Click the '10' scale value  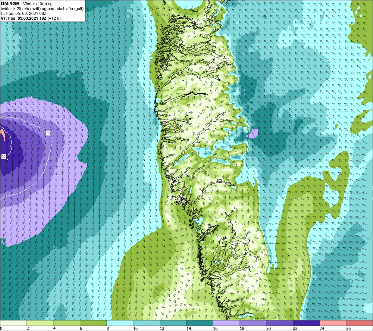[135, 328]
